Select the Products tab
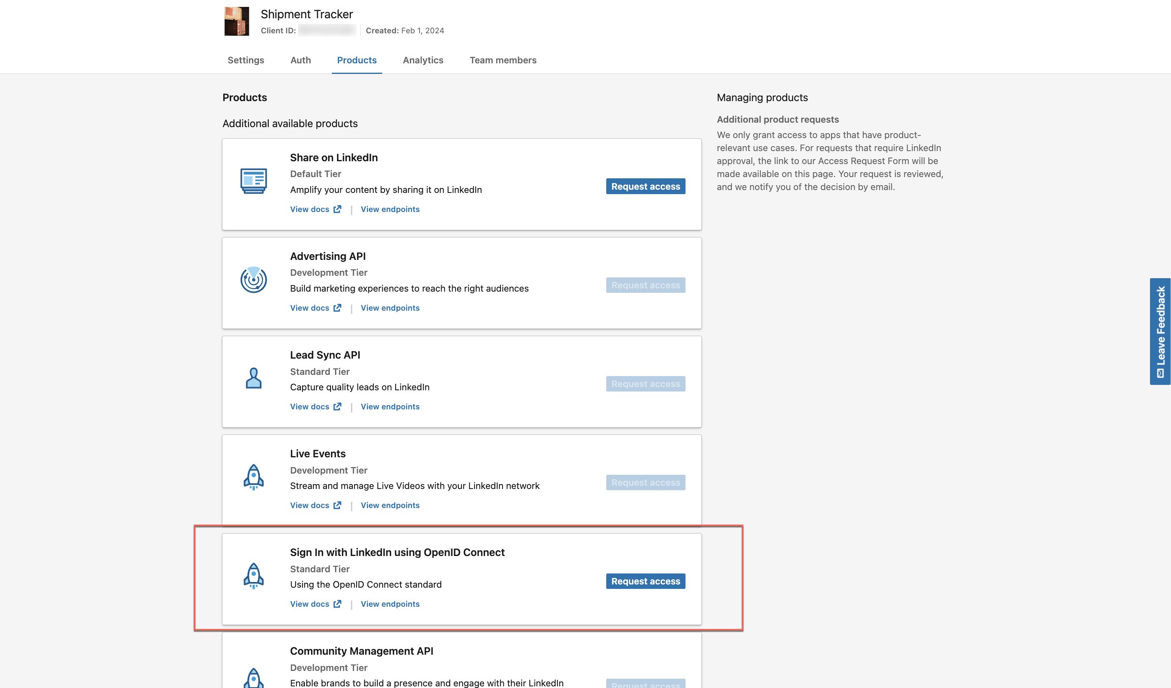The image size is (1171, 688). [x=357, y=60]
